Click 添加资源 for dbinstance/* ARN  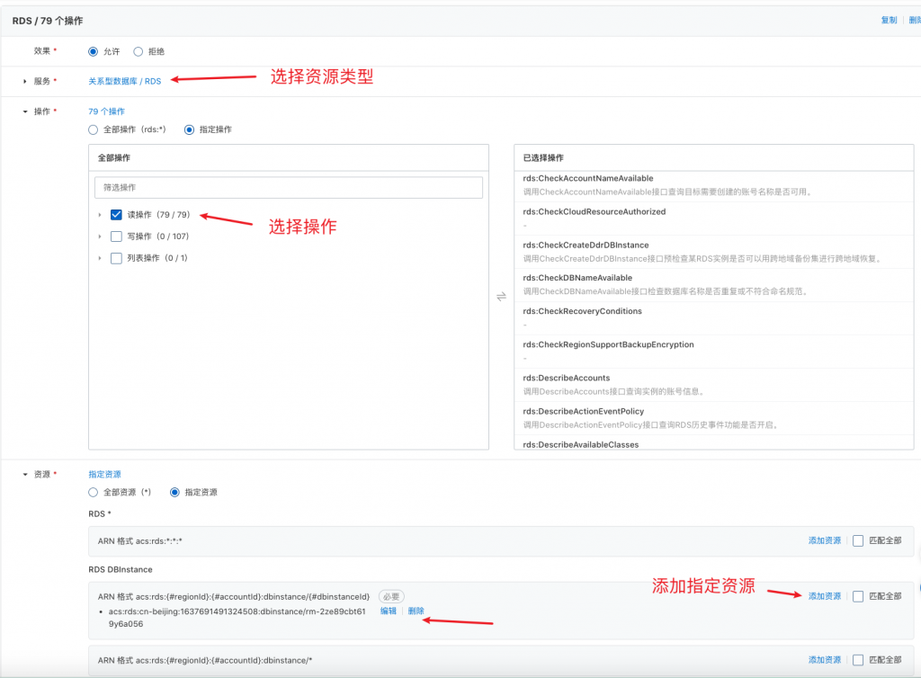pos(825,660)
